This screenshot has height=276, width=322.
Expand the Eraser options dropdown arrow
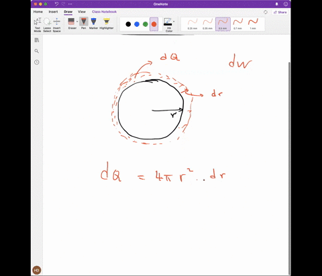coord(77,21)
